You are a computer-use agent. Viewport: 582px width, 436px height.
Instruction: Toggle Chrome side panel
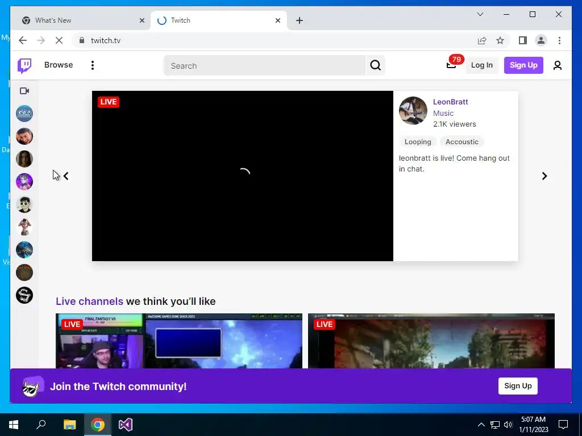point(523,40)
